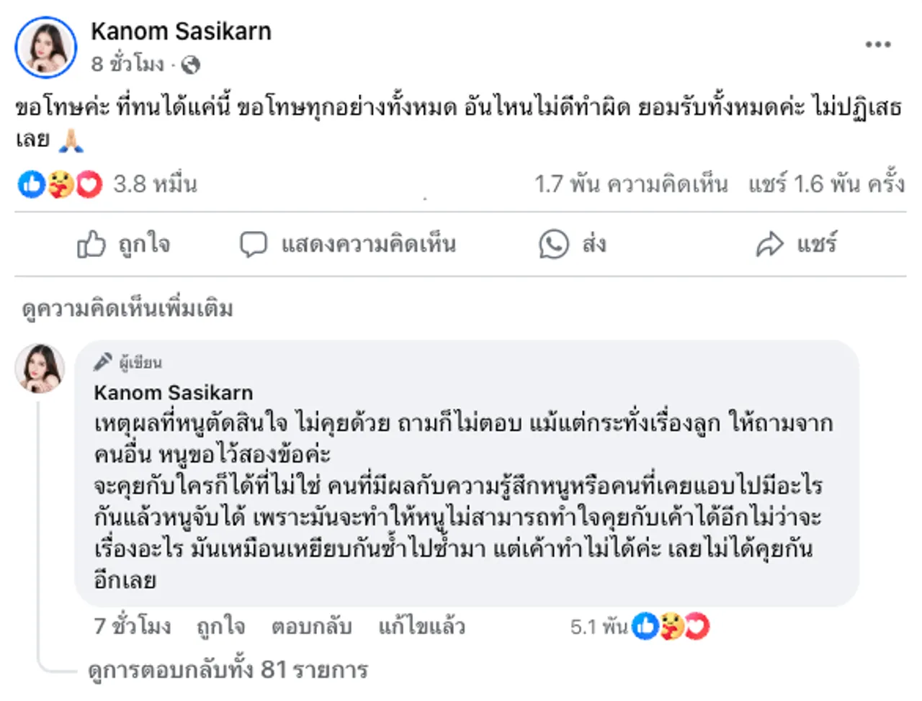
Task: Open the three-dot post options menu
Action: pos(877,45)
